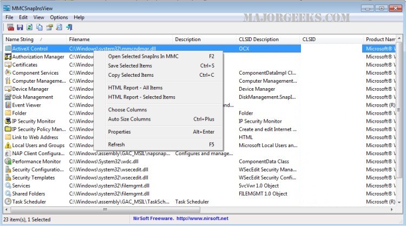Click the vertical scrollbar up arrow
406x226 pixels.
coord(399,38)
